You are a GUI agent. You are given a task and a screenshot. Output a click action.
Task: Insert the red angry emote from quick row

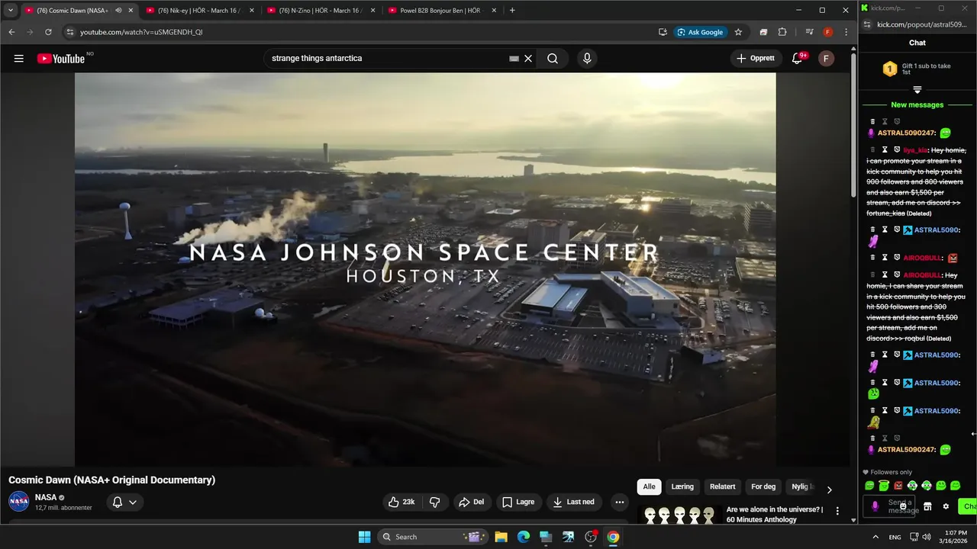point(898,485)
